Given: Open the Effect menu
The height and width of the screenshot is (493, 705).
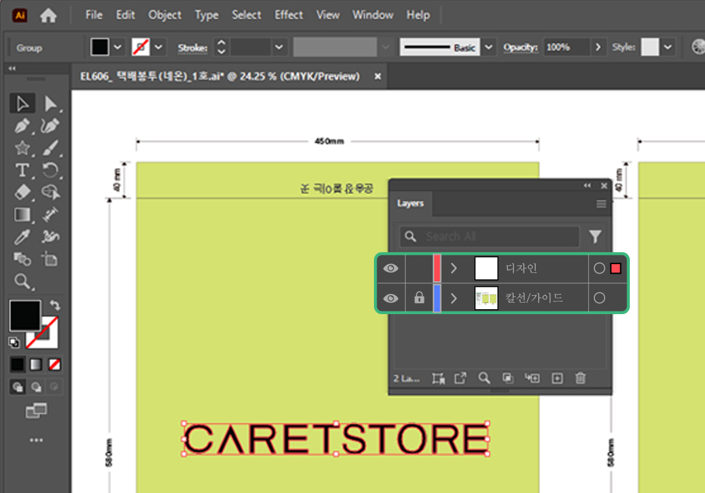Looking at the screenshot, I should [289, 15].
